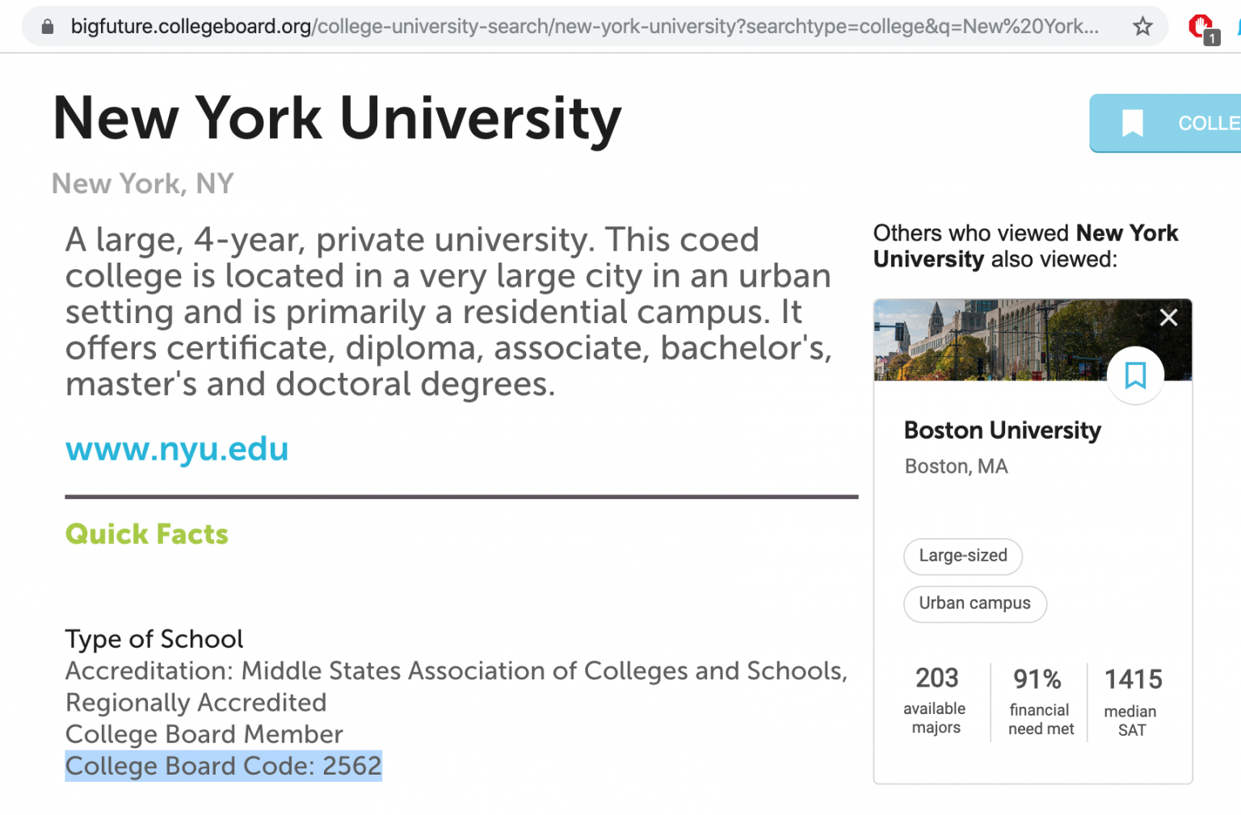Bookmark this page with the star icon
Screen dimensions: 1241x815
pyautogui.click(x=1142, y=27)
